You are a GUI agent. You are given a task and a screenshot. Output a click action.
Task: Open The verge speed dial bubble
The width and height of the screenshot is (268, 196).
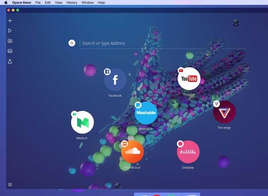point(224,112)
